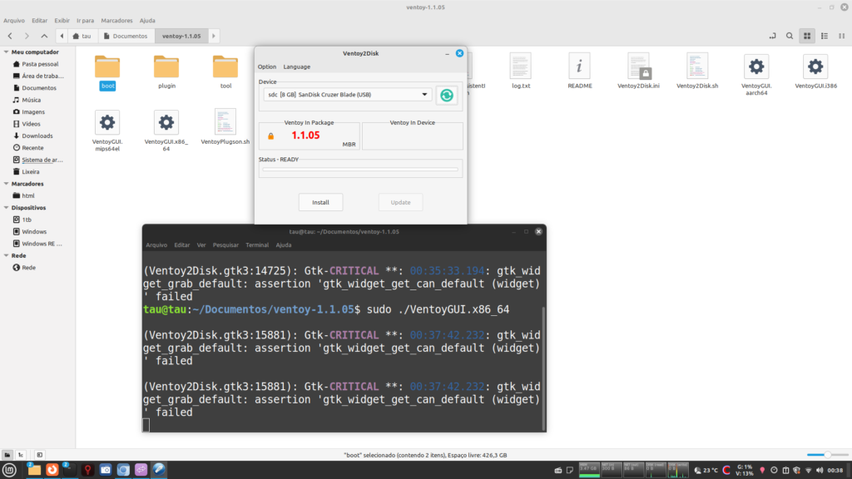Viewport: 852px width, 479px height.
Task: Click the search magnifier in file manager toolbar
Action: coord(788,36)
